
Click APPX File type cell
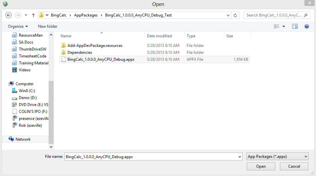coord(195,59)
